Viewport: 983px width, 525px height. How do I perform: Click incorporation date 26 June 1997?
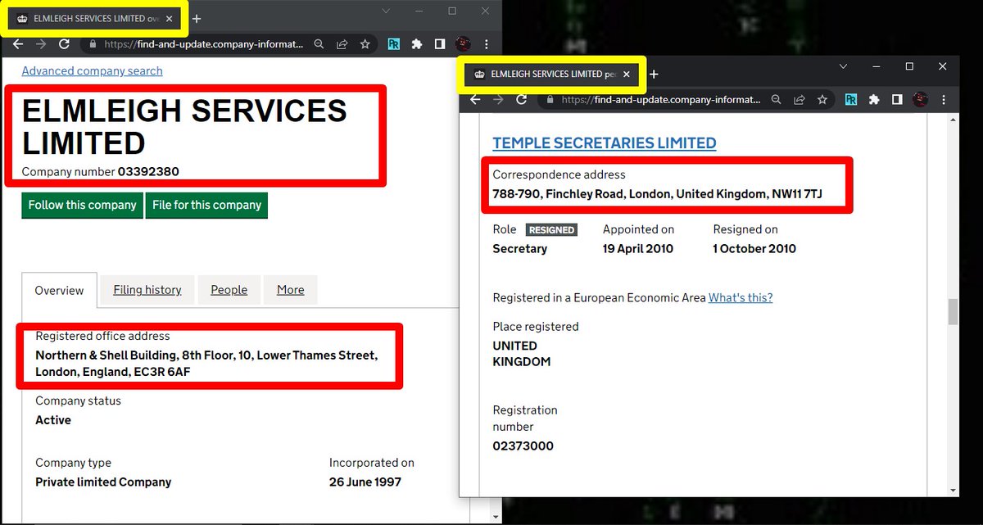(x=365, y=482)
